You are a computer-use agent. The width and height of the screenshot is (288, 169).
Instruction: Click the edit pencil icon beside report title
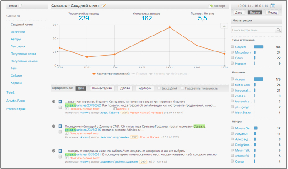coord(104,6)
